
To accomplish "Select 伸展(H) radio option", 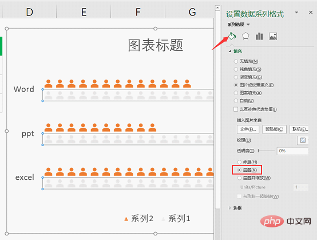I will pos(239,162).
